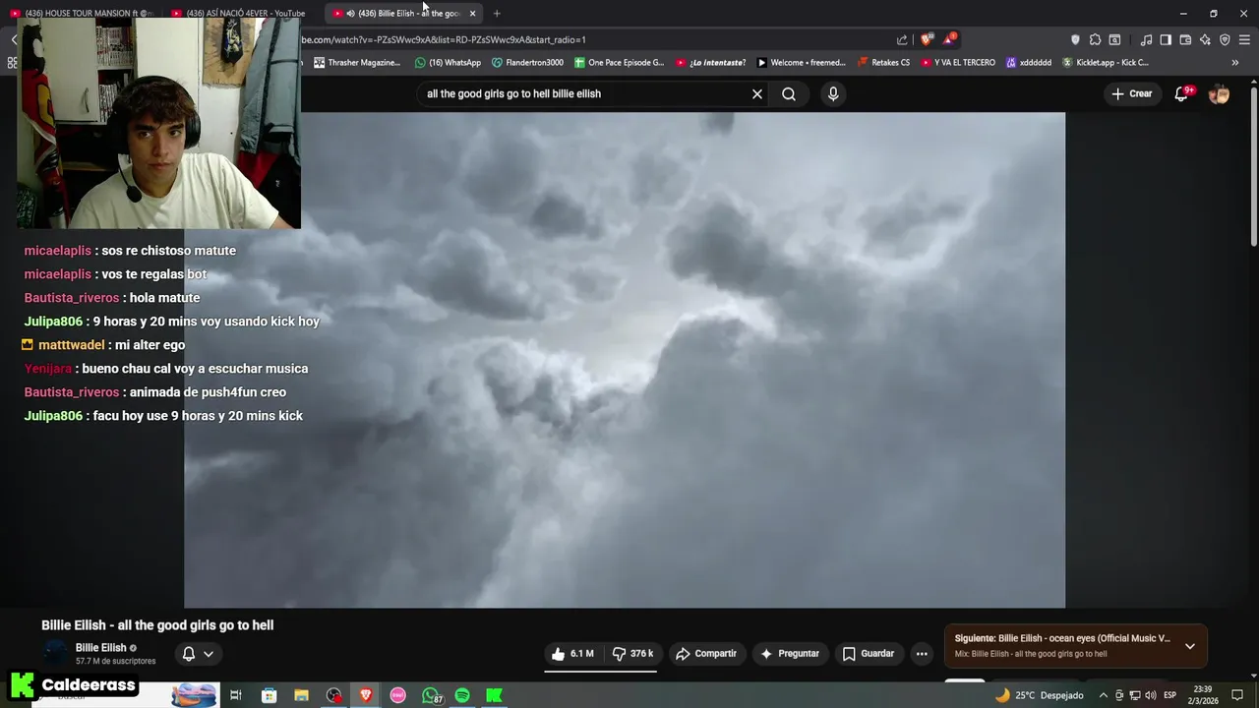1259x708 pixels.
Task: Open the VPN shield icon in toolbar
Action: tap(1225, 40)
